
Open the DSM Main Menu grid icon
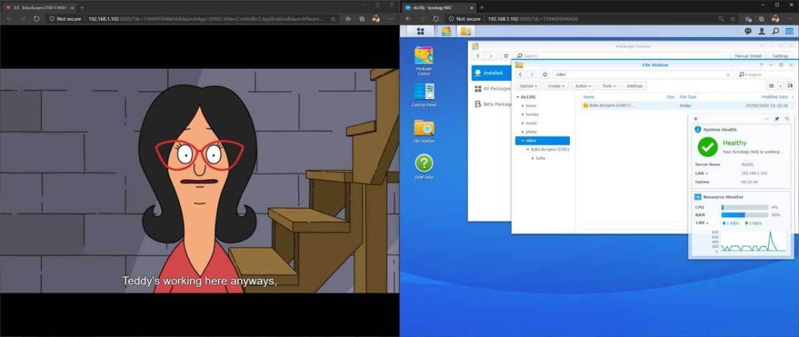(420, 31)
